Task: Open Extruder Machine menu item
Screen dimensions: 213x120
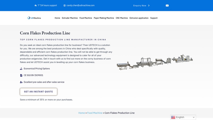Action: [70, 18]
